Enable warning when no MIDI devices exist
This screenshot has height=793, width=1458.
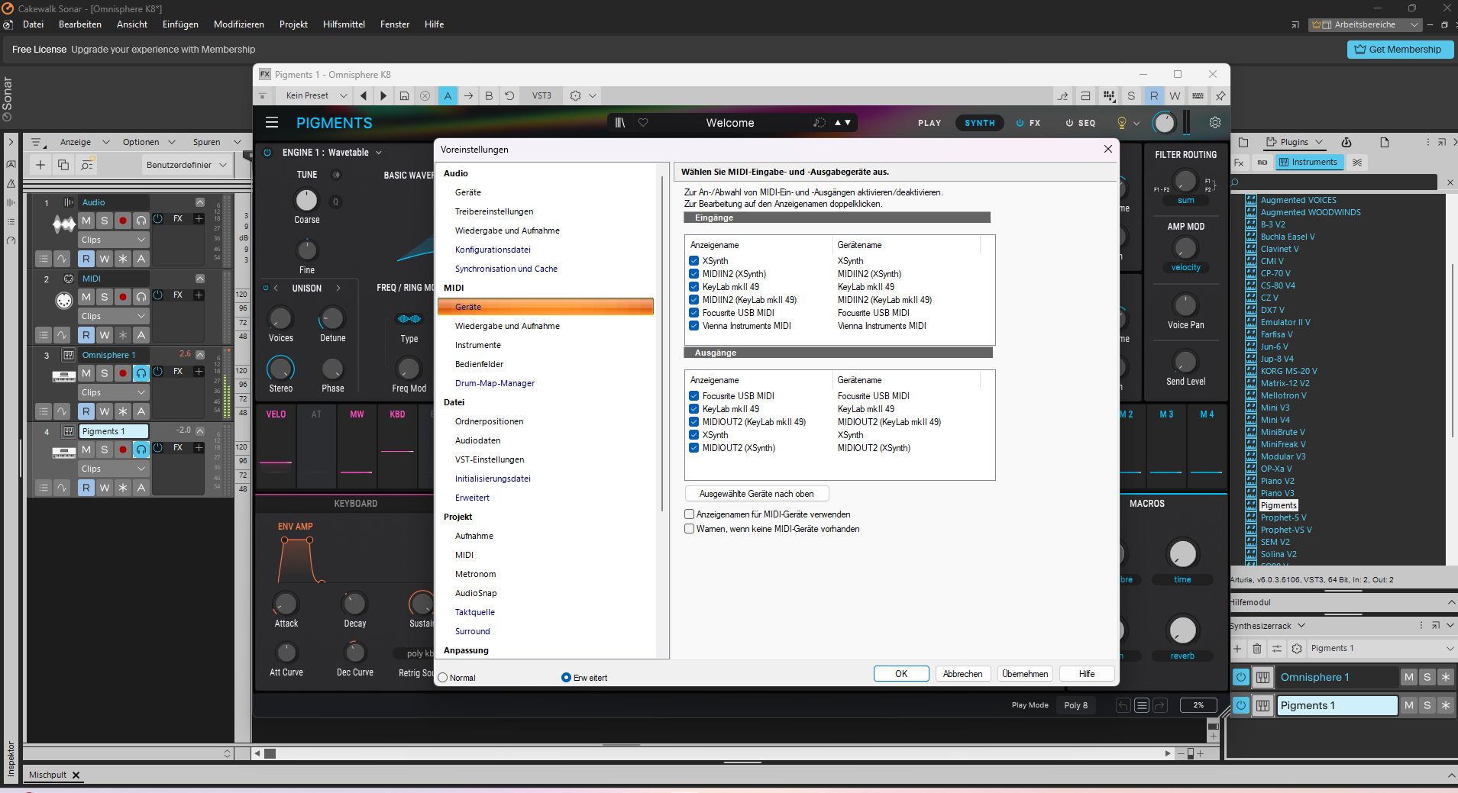tap(690, 529)
